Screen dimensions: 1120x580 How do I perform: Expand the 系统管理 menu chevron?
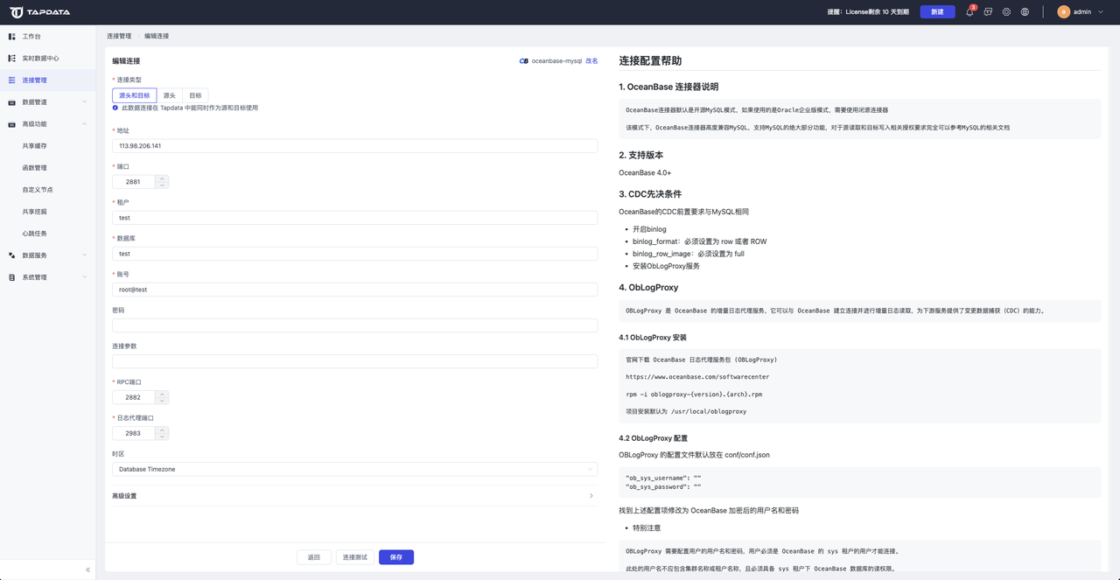pos(85,277)
